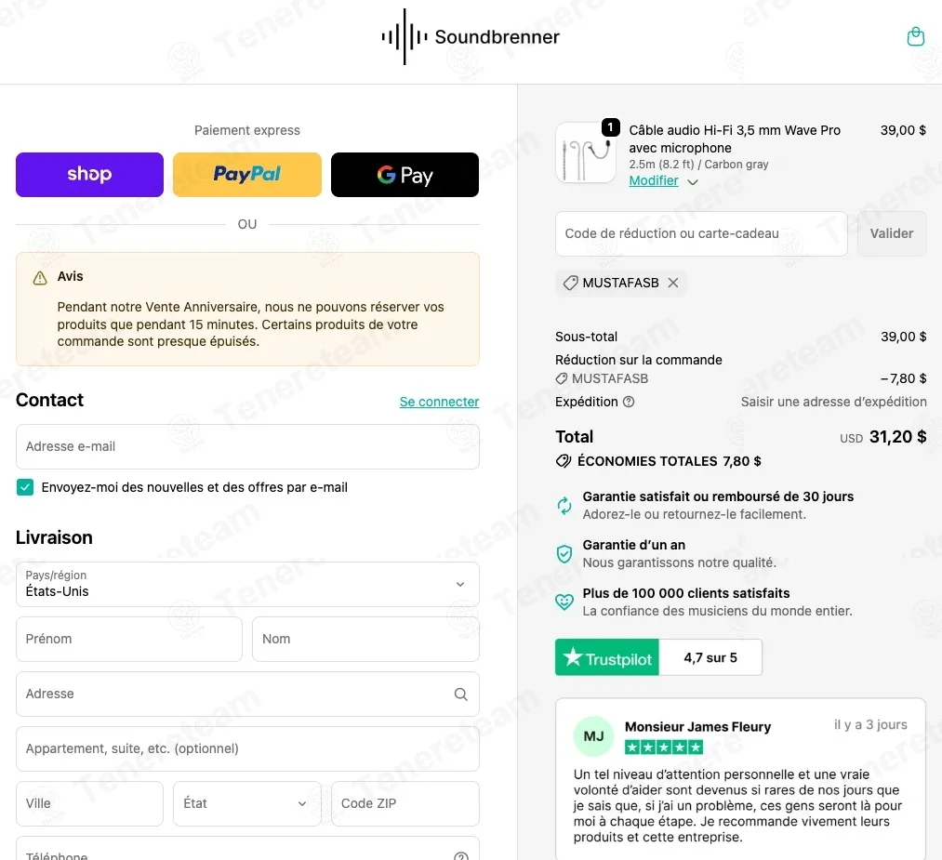
Task: Click the Expédition help question icon
Action: (629, 402)
